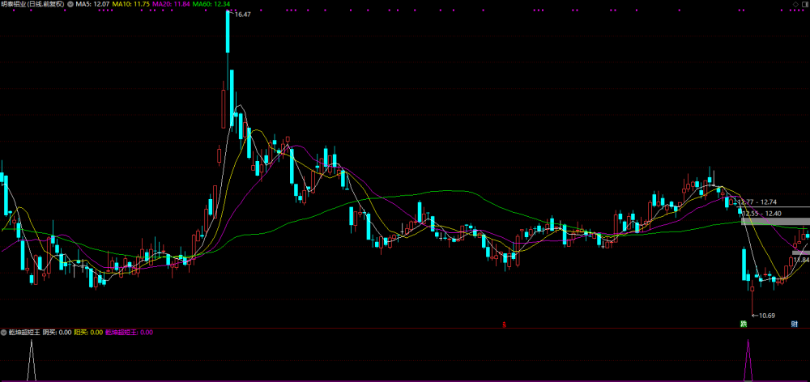Open the MA indicator settings dropdown arrow
Image resolution: width=810 pixels, height=382 pixels.
70,3
